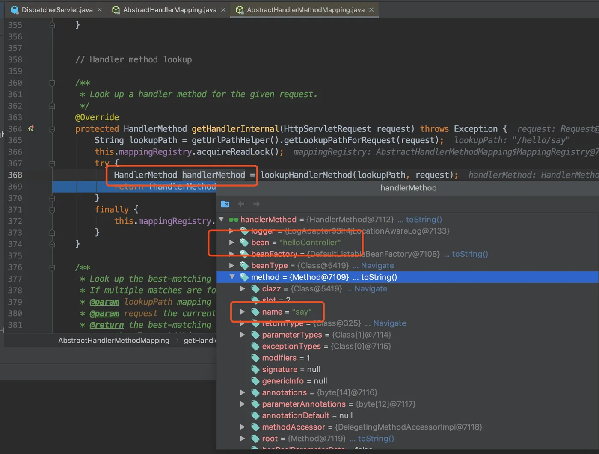599x454 pixels.
Task: Expand the root = {Method@7119} node
Action: [x=243, y=438]
